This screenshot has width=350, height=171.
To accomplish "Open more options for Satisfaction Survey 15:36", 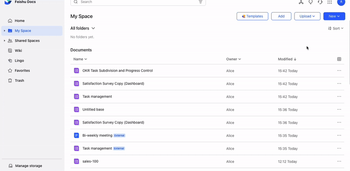I will click(339, 122).
